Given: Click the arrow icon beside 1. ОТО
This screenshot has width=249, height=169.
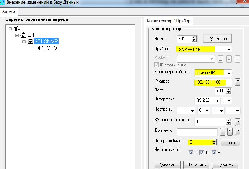Looking at the screenshot, I should [x=38, y=48].
